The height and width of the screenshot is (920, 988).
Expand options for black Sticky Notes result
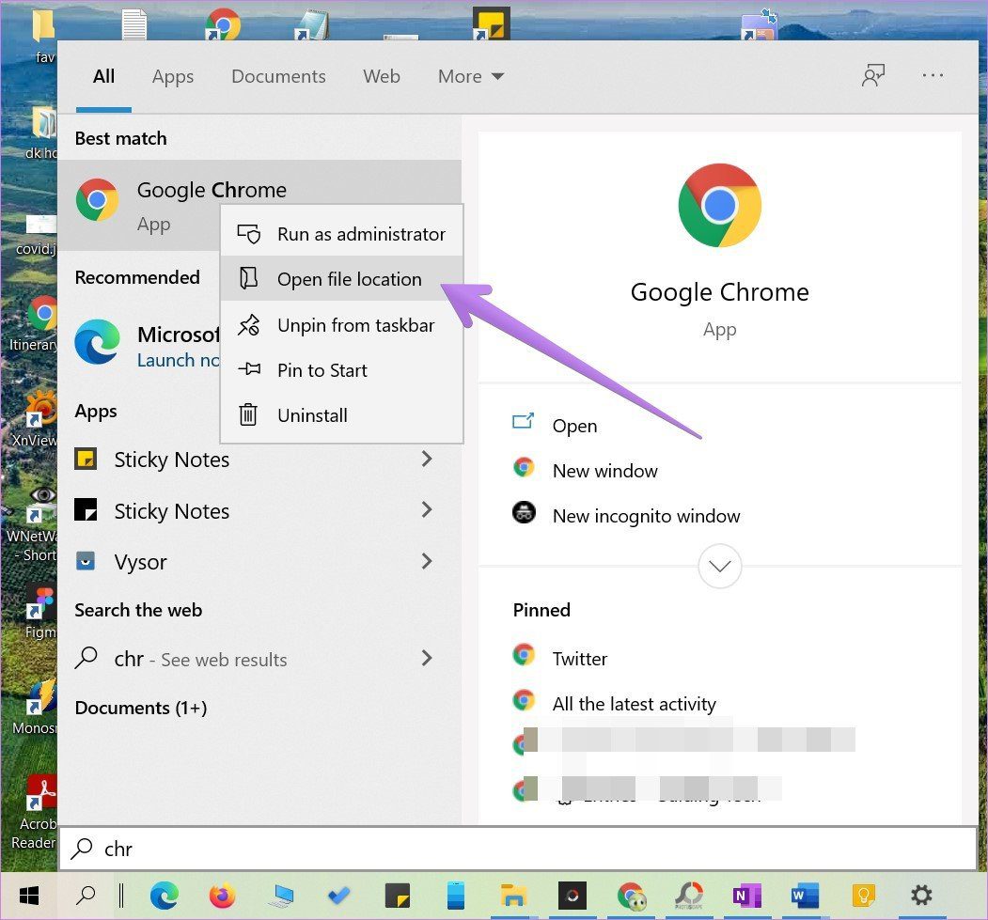pyautogui.click(x=427, y=510)
